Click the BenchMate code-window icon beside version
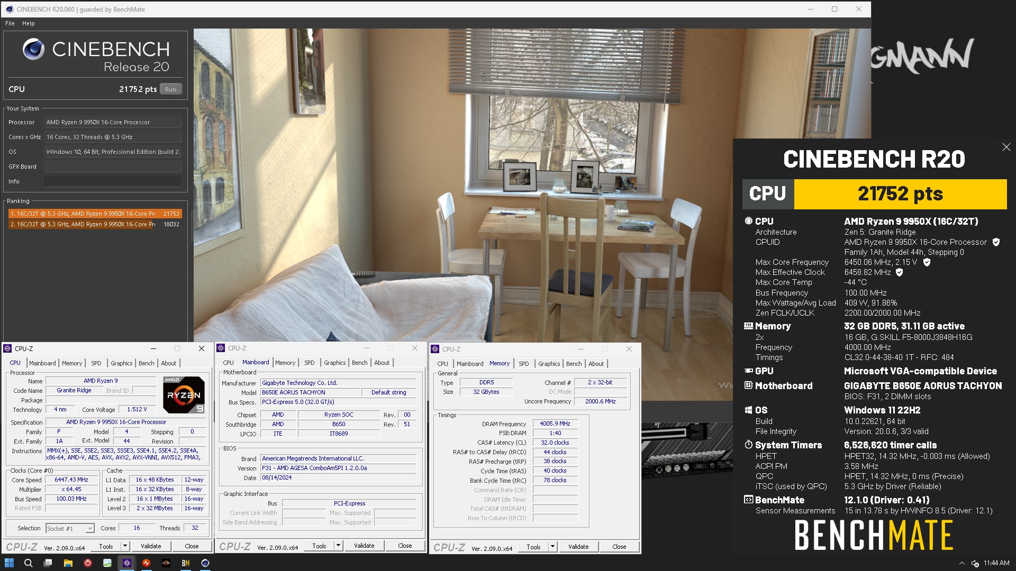This screenshot has height=571, width=1016. click(748, 500)
